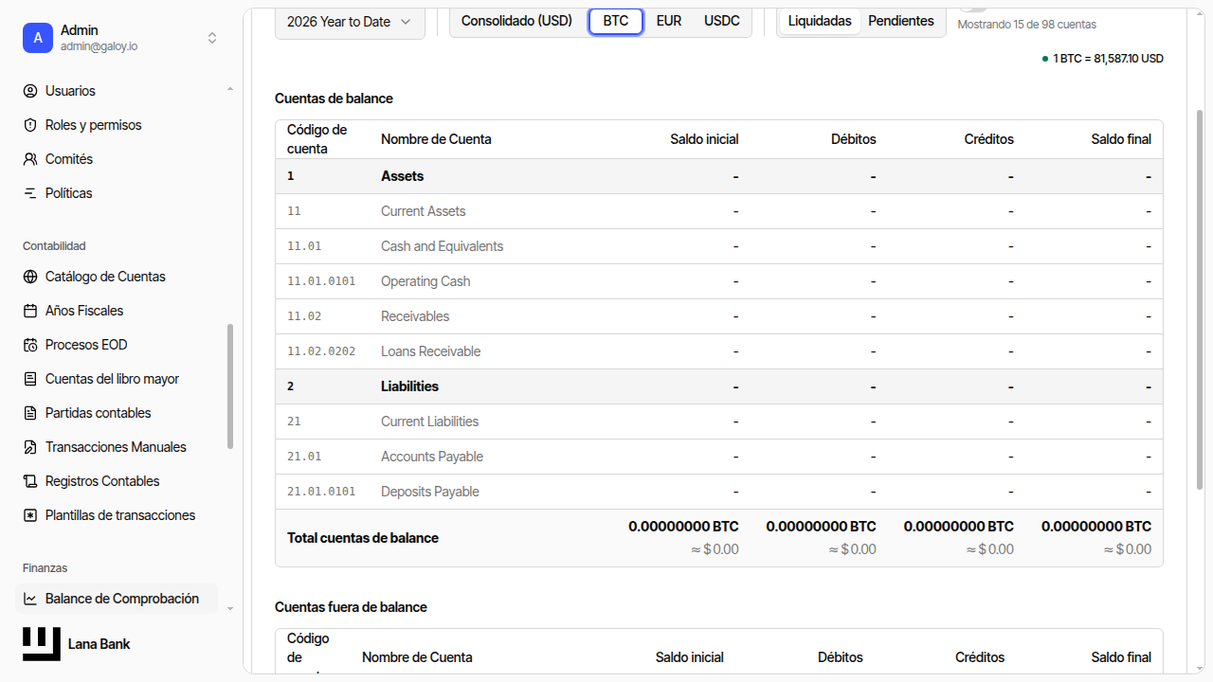1213x682 pixels.
Task: Click the Deposits Payable account name
Action: pyautogui.click(x=430, y=492)
